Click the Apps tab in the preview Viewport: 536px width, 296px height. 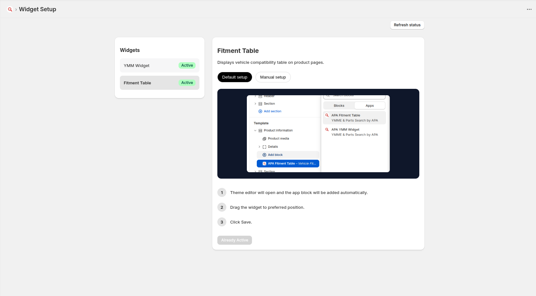click(370, 106)
